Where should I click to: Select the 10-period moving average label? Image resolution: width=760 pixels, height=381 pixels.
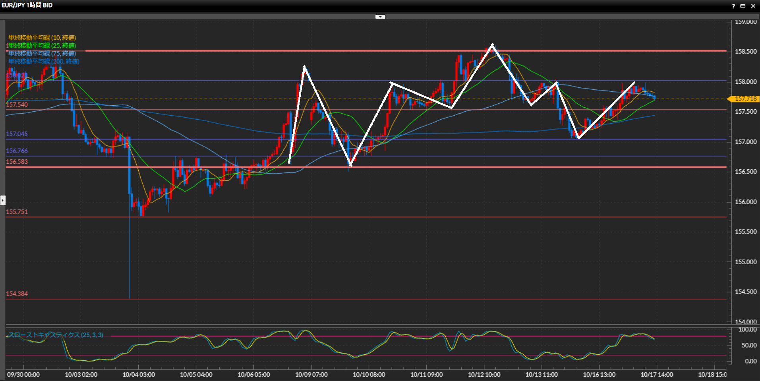42,38
